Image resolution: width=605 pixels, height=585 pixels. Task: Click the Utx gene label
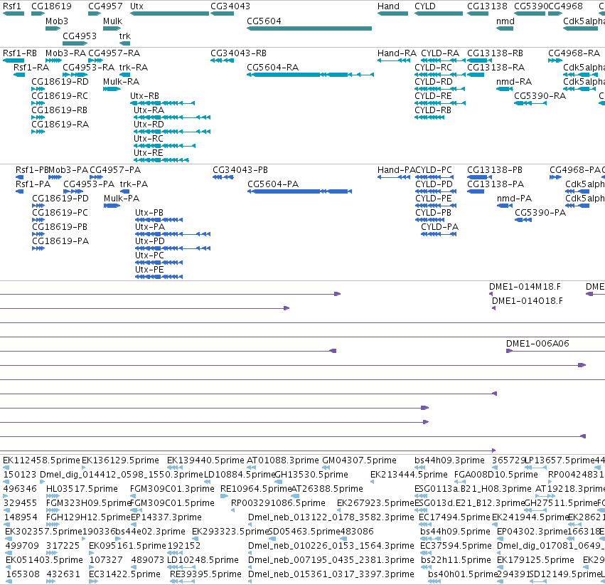(x=136, y=6)
